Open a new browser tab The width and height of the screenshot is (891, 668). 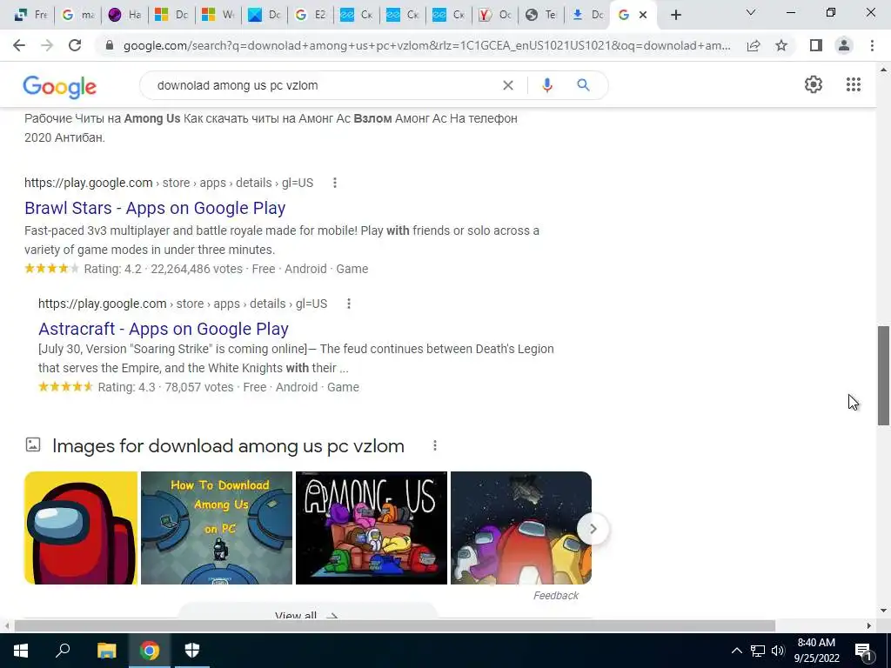pyautogui.click(x=675, y=15)
